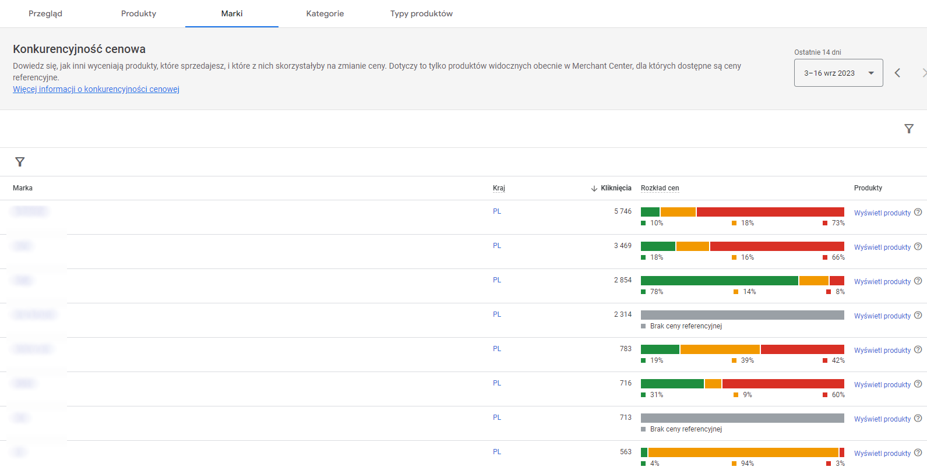Click the Marka column header
The height and width of the screenshot is (474, 927).
pyautogui.click(x=23, y=188)
